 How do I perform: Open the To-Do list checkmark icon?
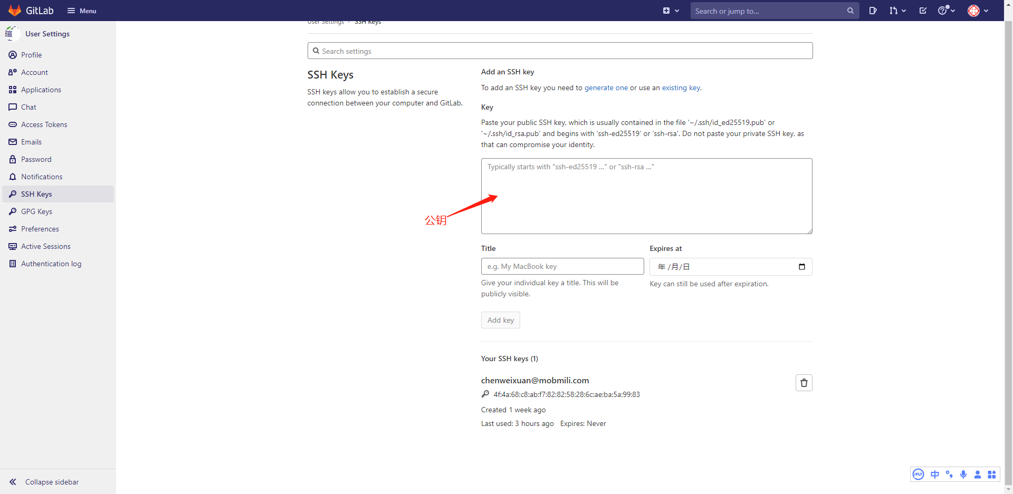923,11
